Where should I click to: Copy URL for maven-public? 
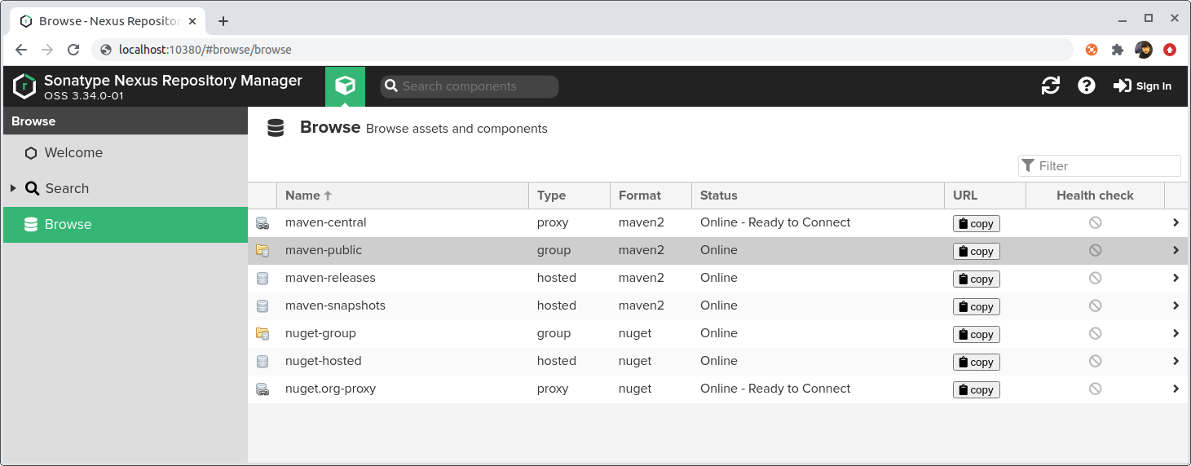pyautogui.click(x=976, y=251)
